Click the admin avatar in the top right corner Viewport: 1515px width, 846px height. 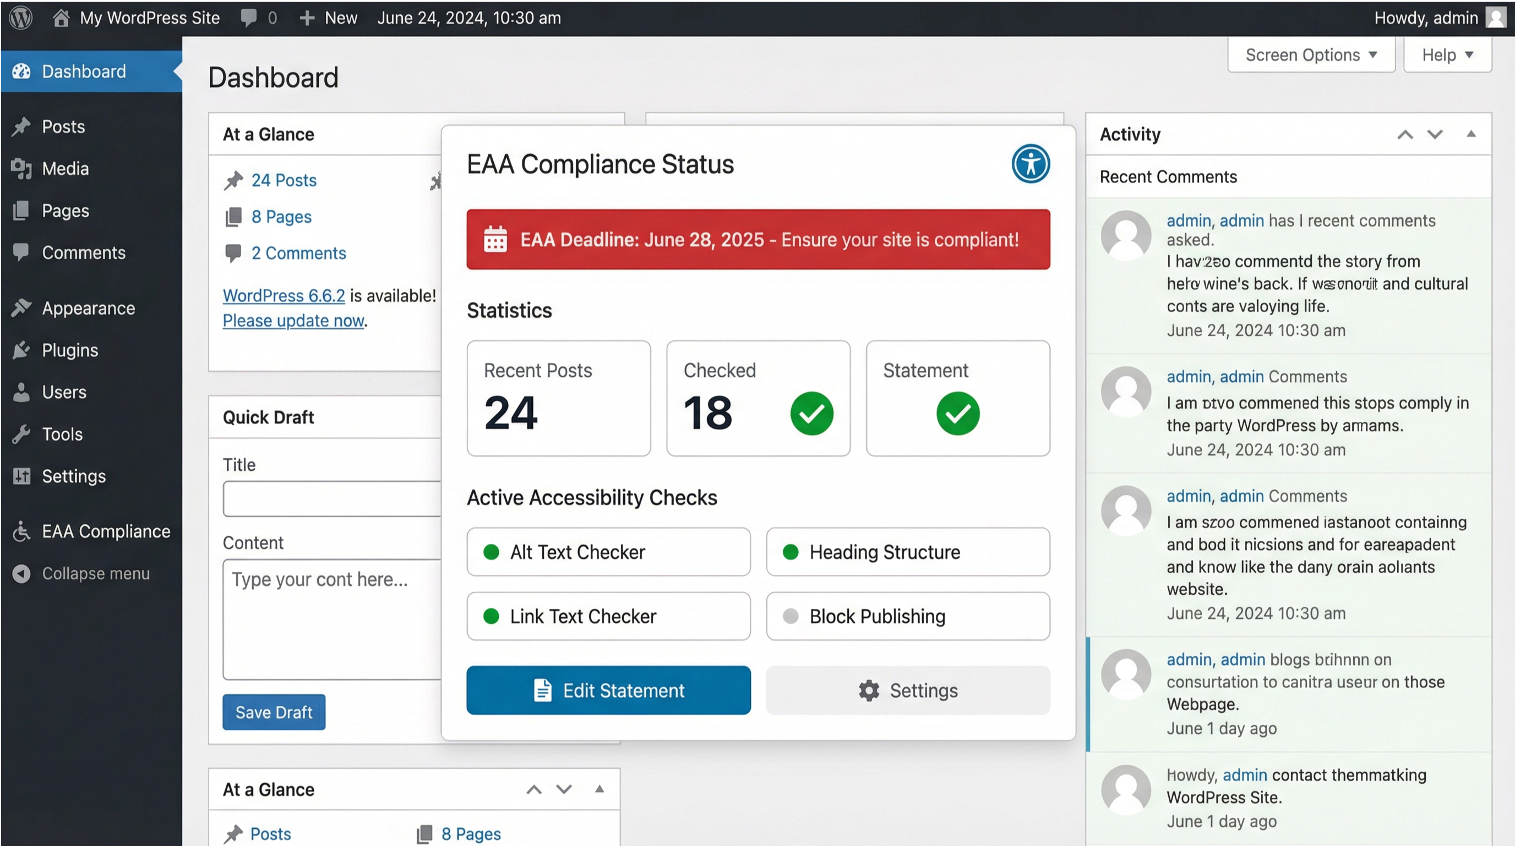coord(1496,18)
